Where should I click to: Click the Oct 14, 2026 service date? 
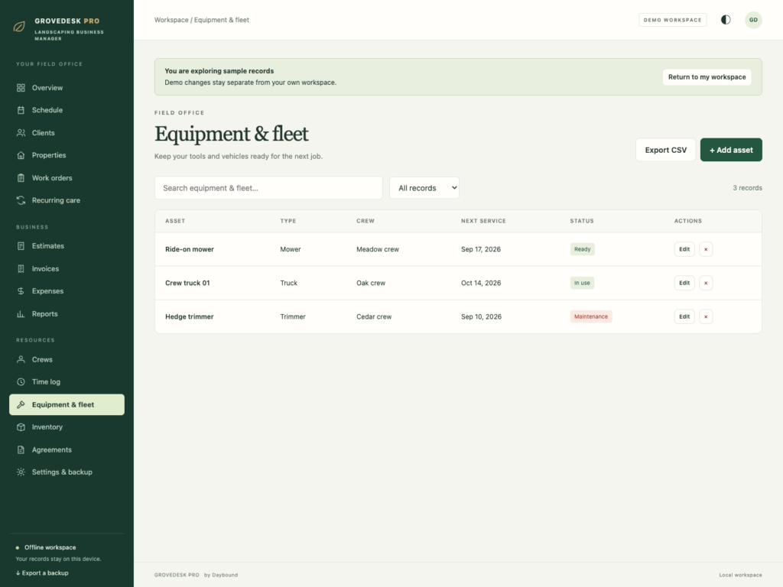pos(481,283)
